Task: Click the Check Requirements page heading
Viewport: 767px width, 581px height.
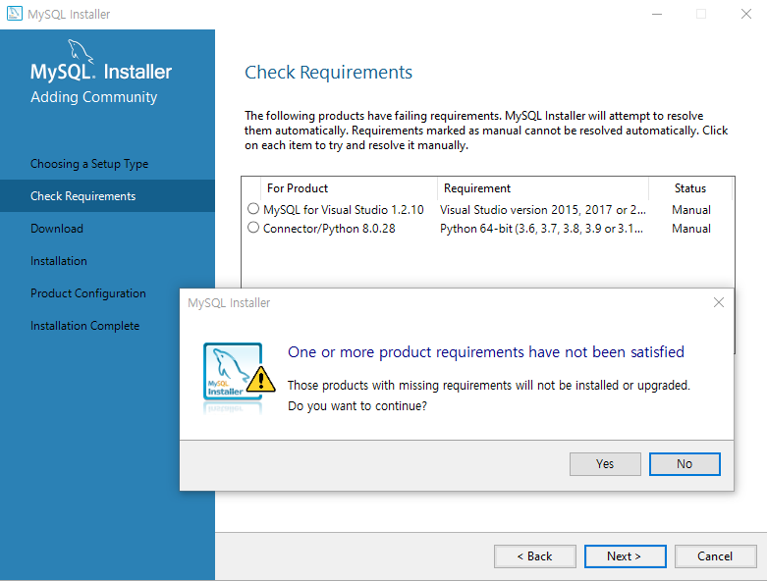Action: (328, 73)
